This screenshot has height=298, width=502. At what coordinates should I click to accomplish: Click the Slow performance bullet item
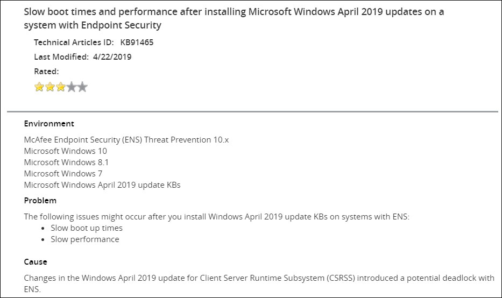click(85, 239)
